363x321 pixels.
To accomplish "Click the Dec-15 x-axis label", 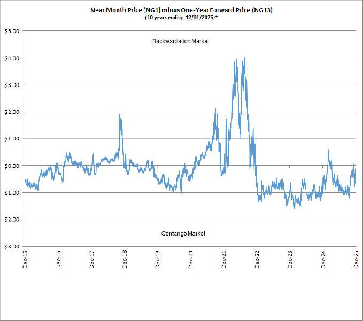I will 25,258.
